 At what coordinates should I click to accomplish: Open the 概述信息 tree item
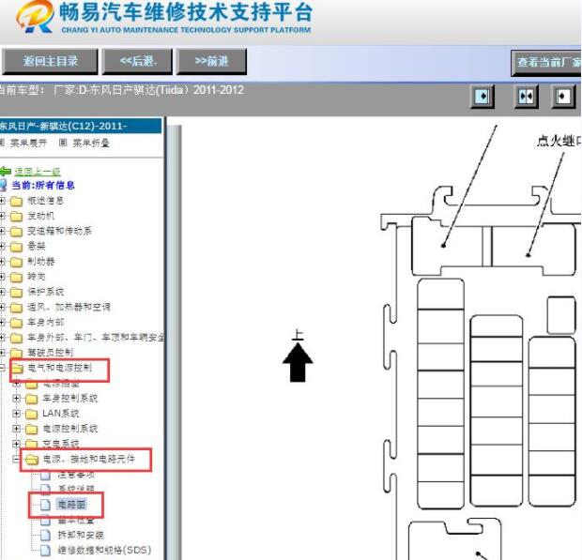tap(45, 201)
